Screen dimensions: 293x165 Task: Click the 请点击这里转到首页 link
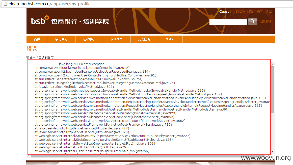tap(40, 58)
